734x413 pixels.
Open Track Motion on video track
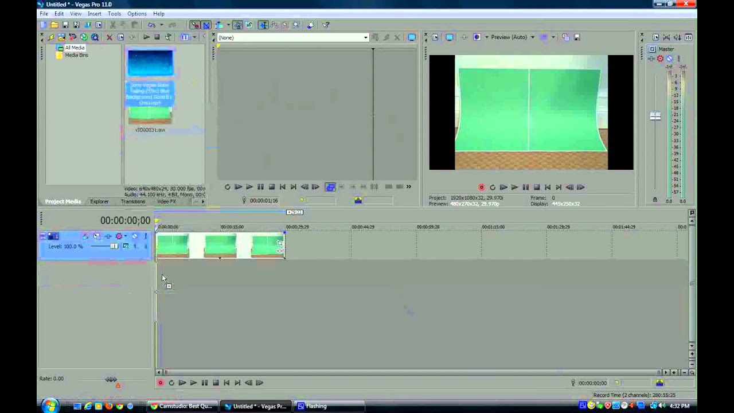point(96,236)
